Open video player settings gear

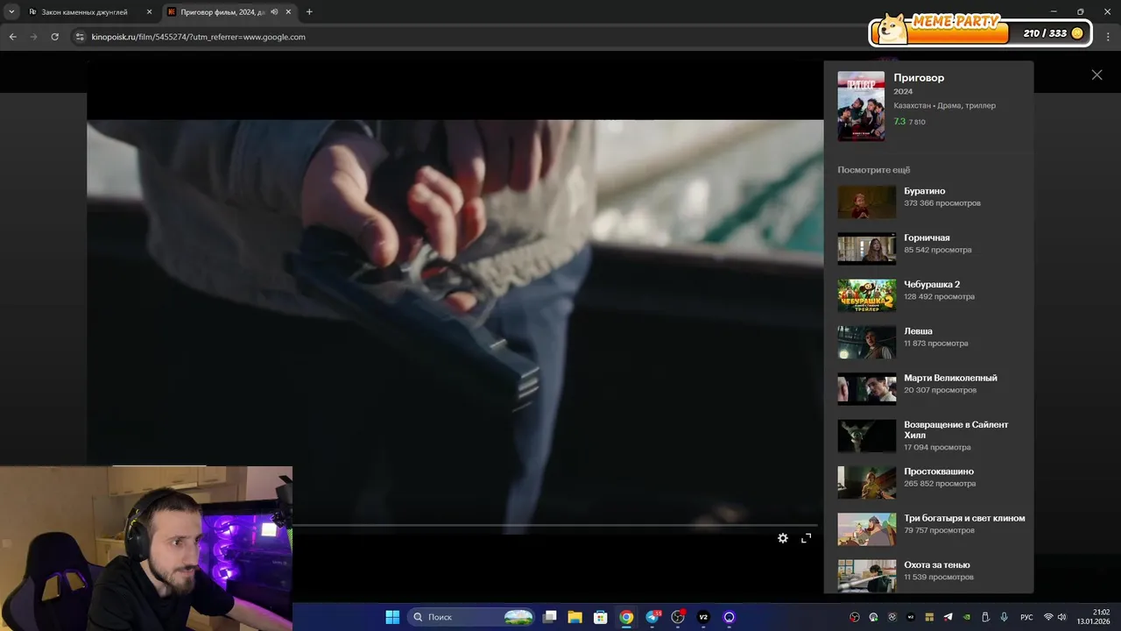point(783,538)
